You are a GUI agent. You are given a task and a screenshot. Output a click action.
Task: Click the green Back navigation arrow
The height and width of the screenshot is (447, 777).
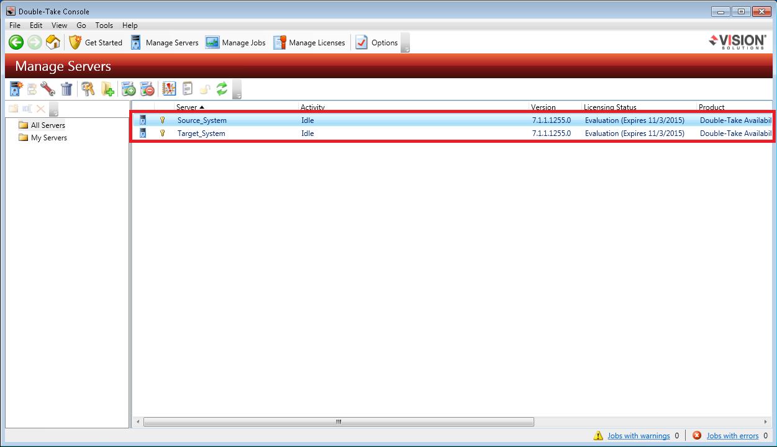(x=16, y=42)
